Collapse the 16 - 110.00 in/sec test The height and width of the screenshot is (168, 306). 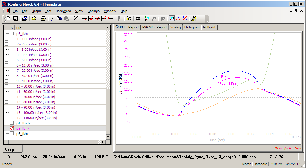pos(6,118)
